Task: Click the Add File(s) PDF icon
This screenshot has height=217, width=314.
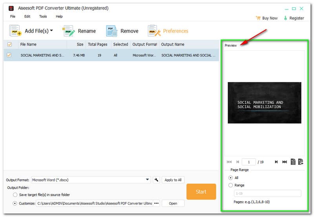Action: pos(15,31)
